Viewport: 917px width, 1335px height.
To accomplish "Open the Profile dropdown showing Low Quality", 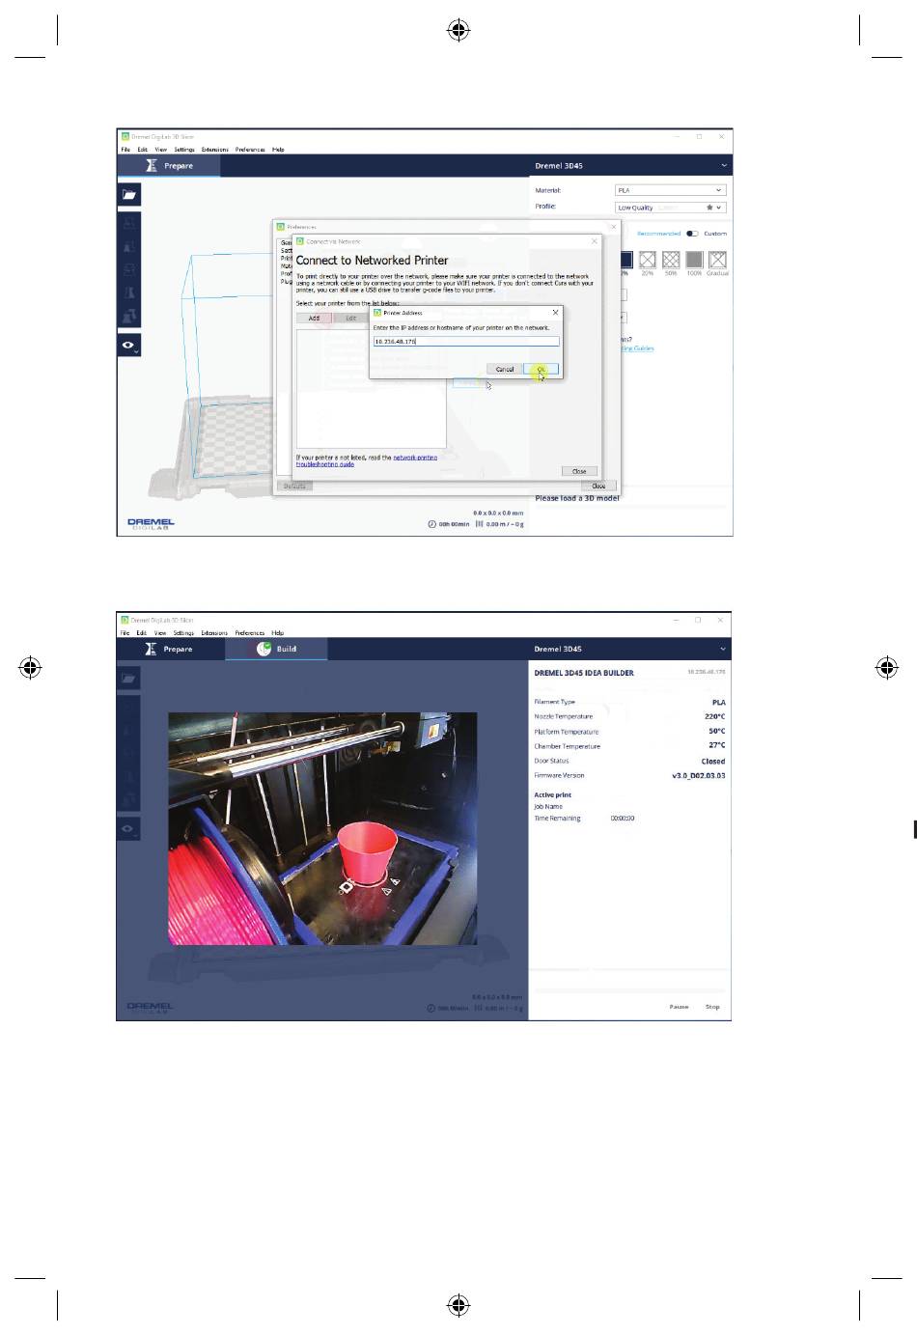I will (x=670, y=207).
